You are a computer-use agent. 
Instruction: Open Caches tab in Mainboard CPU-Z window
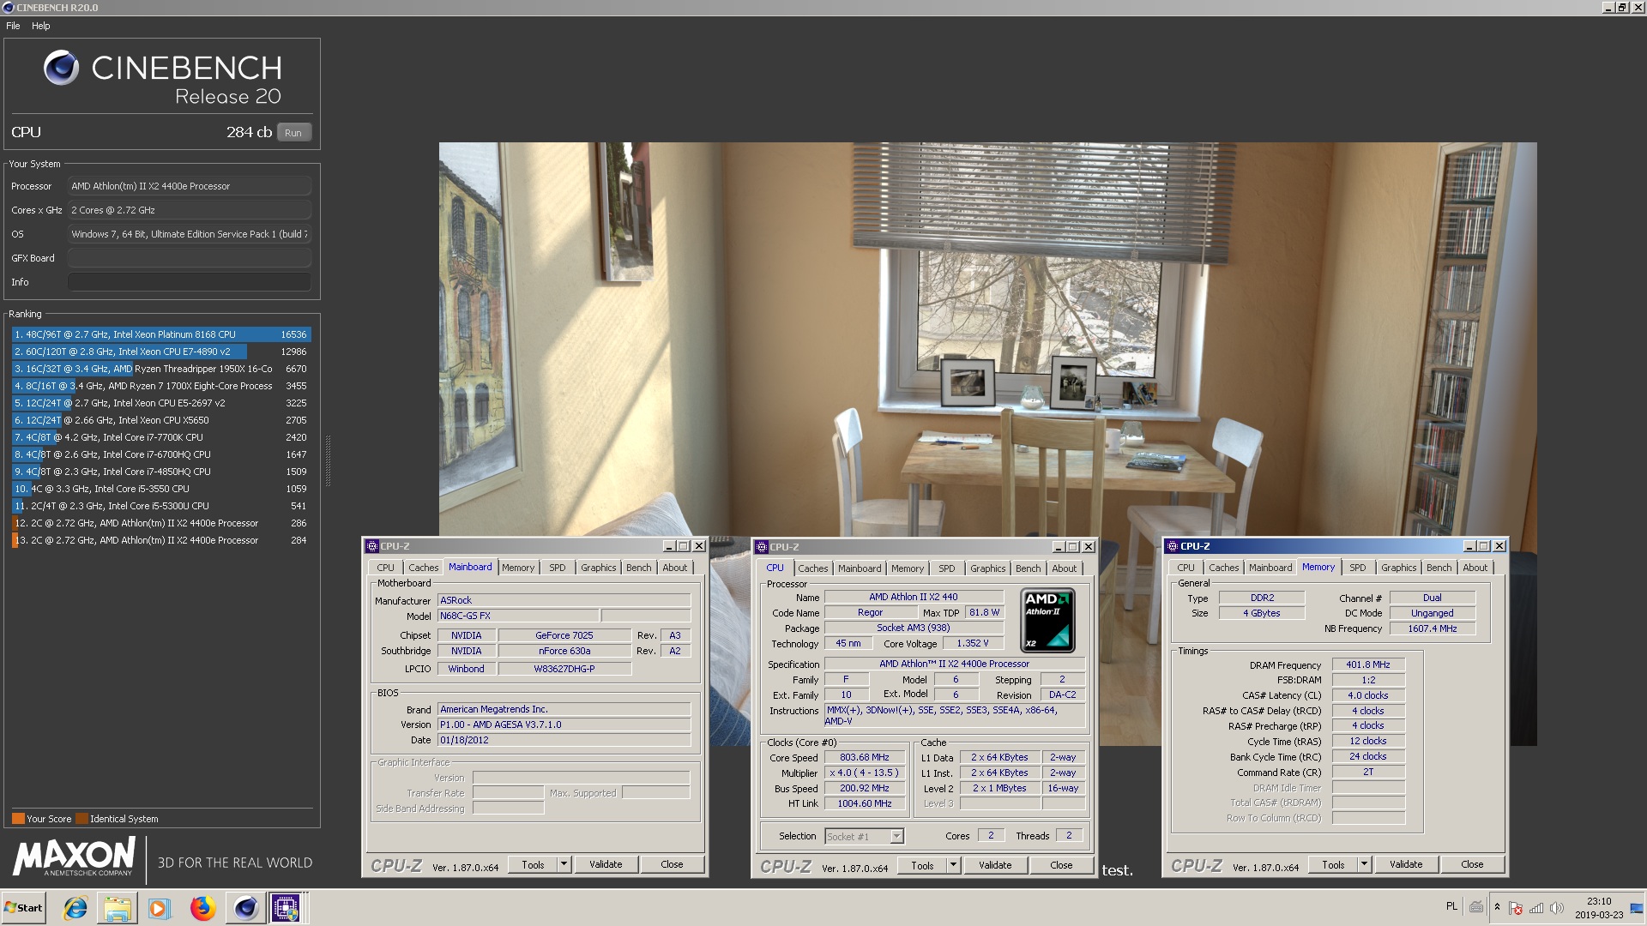click(x=423, y=568)
